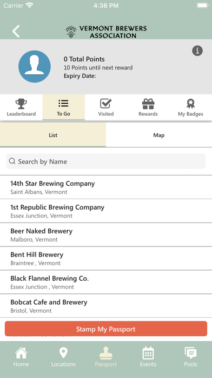Viewport: 212px width, 378px height.
Task: Go to Home in bottom bar
Action: (21, 357)
